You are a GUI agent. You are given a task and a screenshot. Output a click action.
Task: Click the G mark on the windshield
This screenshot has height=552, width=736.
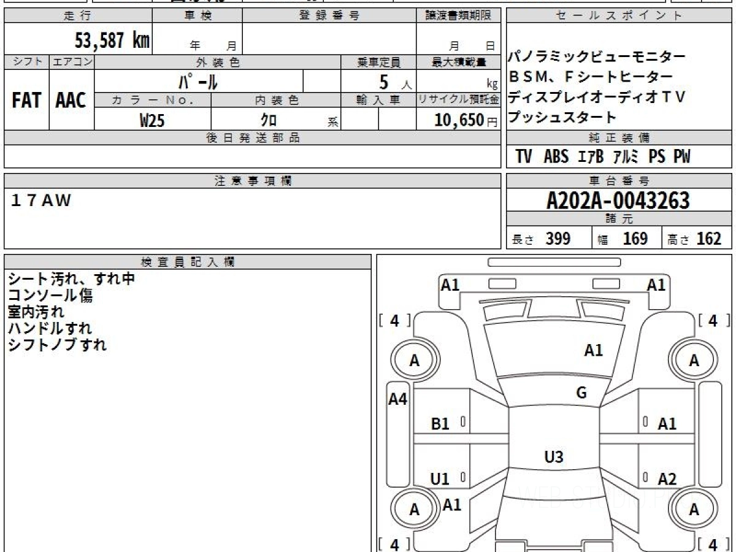click(581, 393)
